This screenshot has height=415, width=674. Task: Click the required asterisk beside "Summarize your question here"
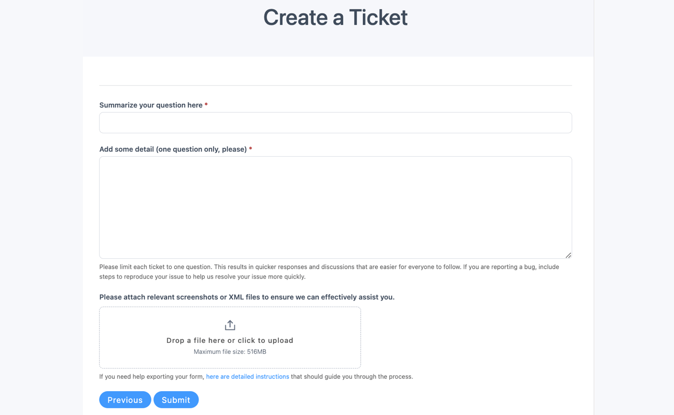coord(206,104)
